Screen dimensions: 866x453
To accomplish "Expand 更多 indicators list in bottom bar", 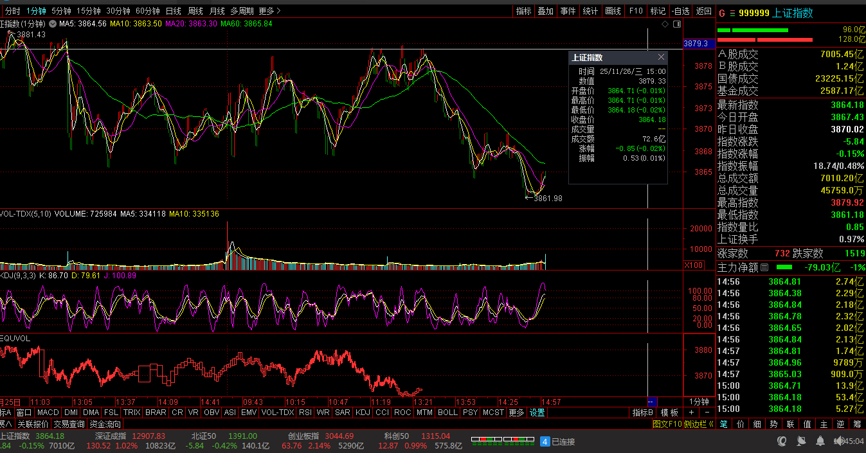I will point(516,413).
